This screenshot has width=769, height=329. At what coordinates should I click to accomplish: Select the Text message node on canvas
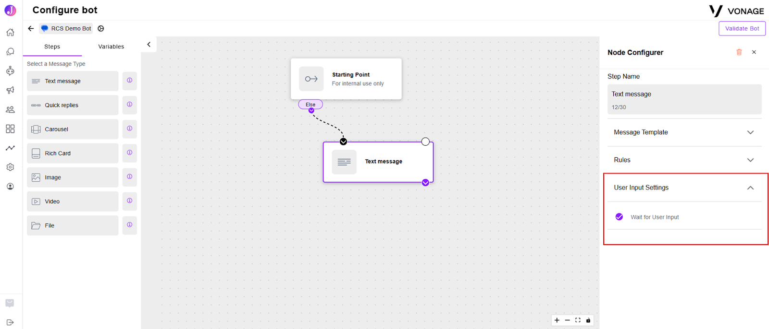(378, 162)
